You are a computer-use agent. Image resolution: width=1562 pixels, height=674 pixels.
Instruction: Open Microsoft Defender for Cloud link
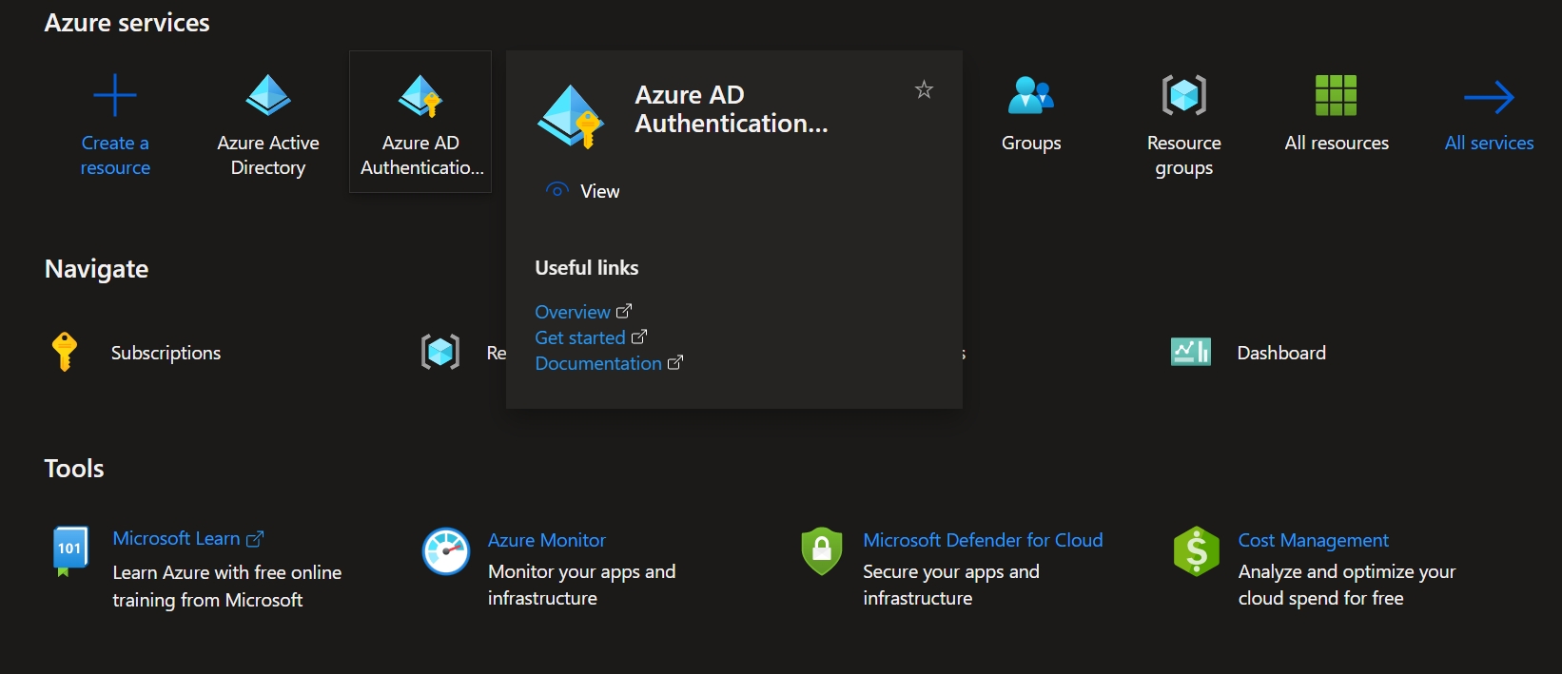(983, 540)
